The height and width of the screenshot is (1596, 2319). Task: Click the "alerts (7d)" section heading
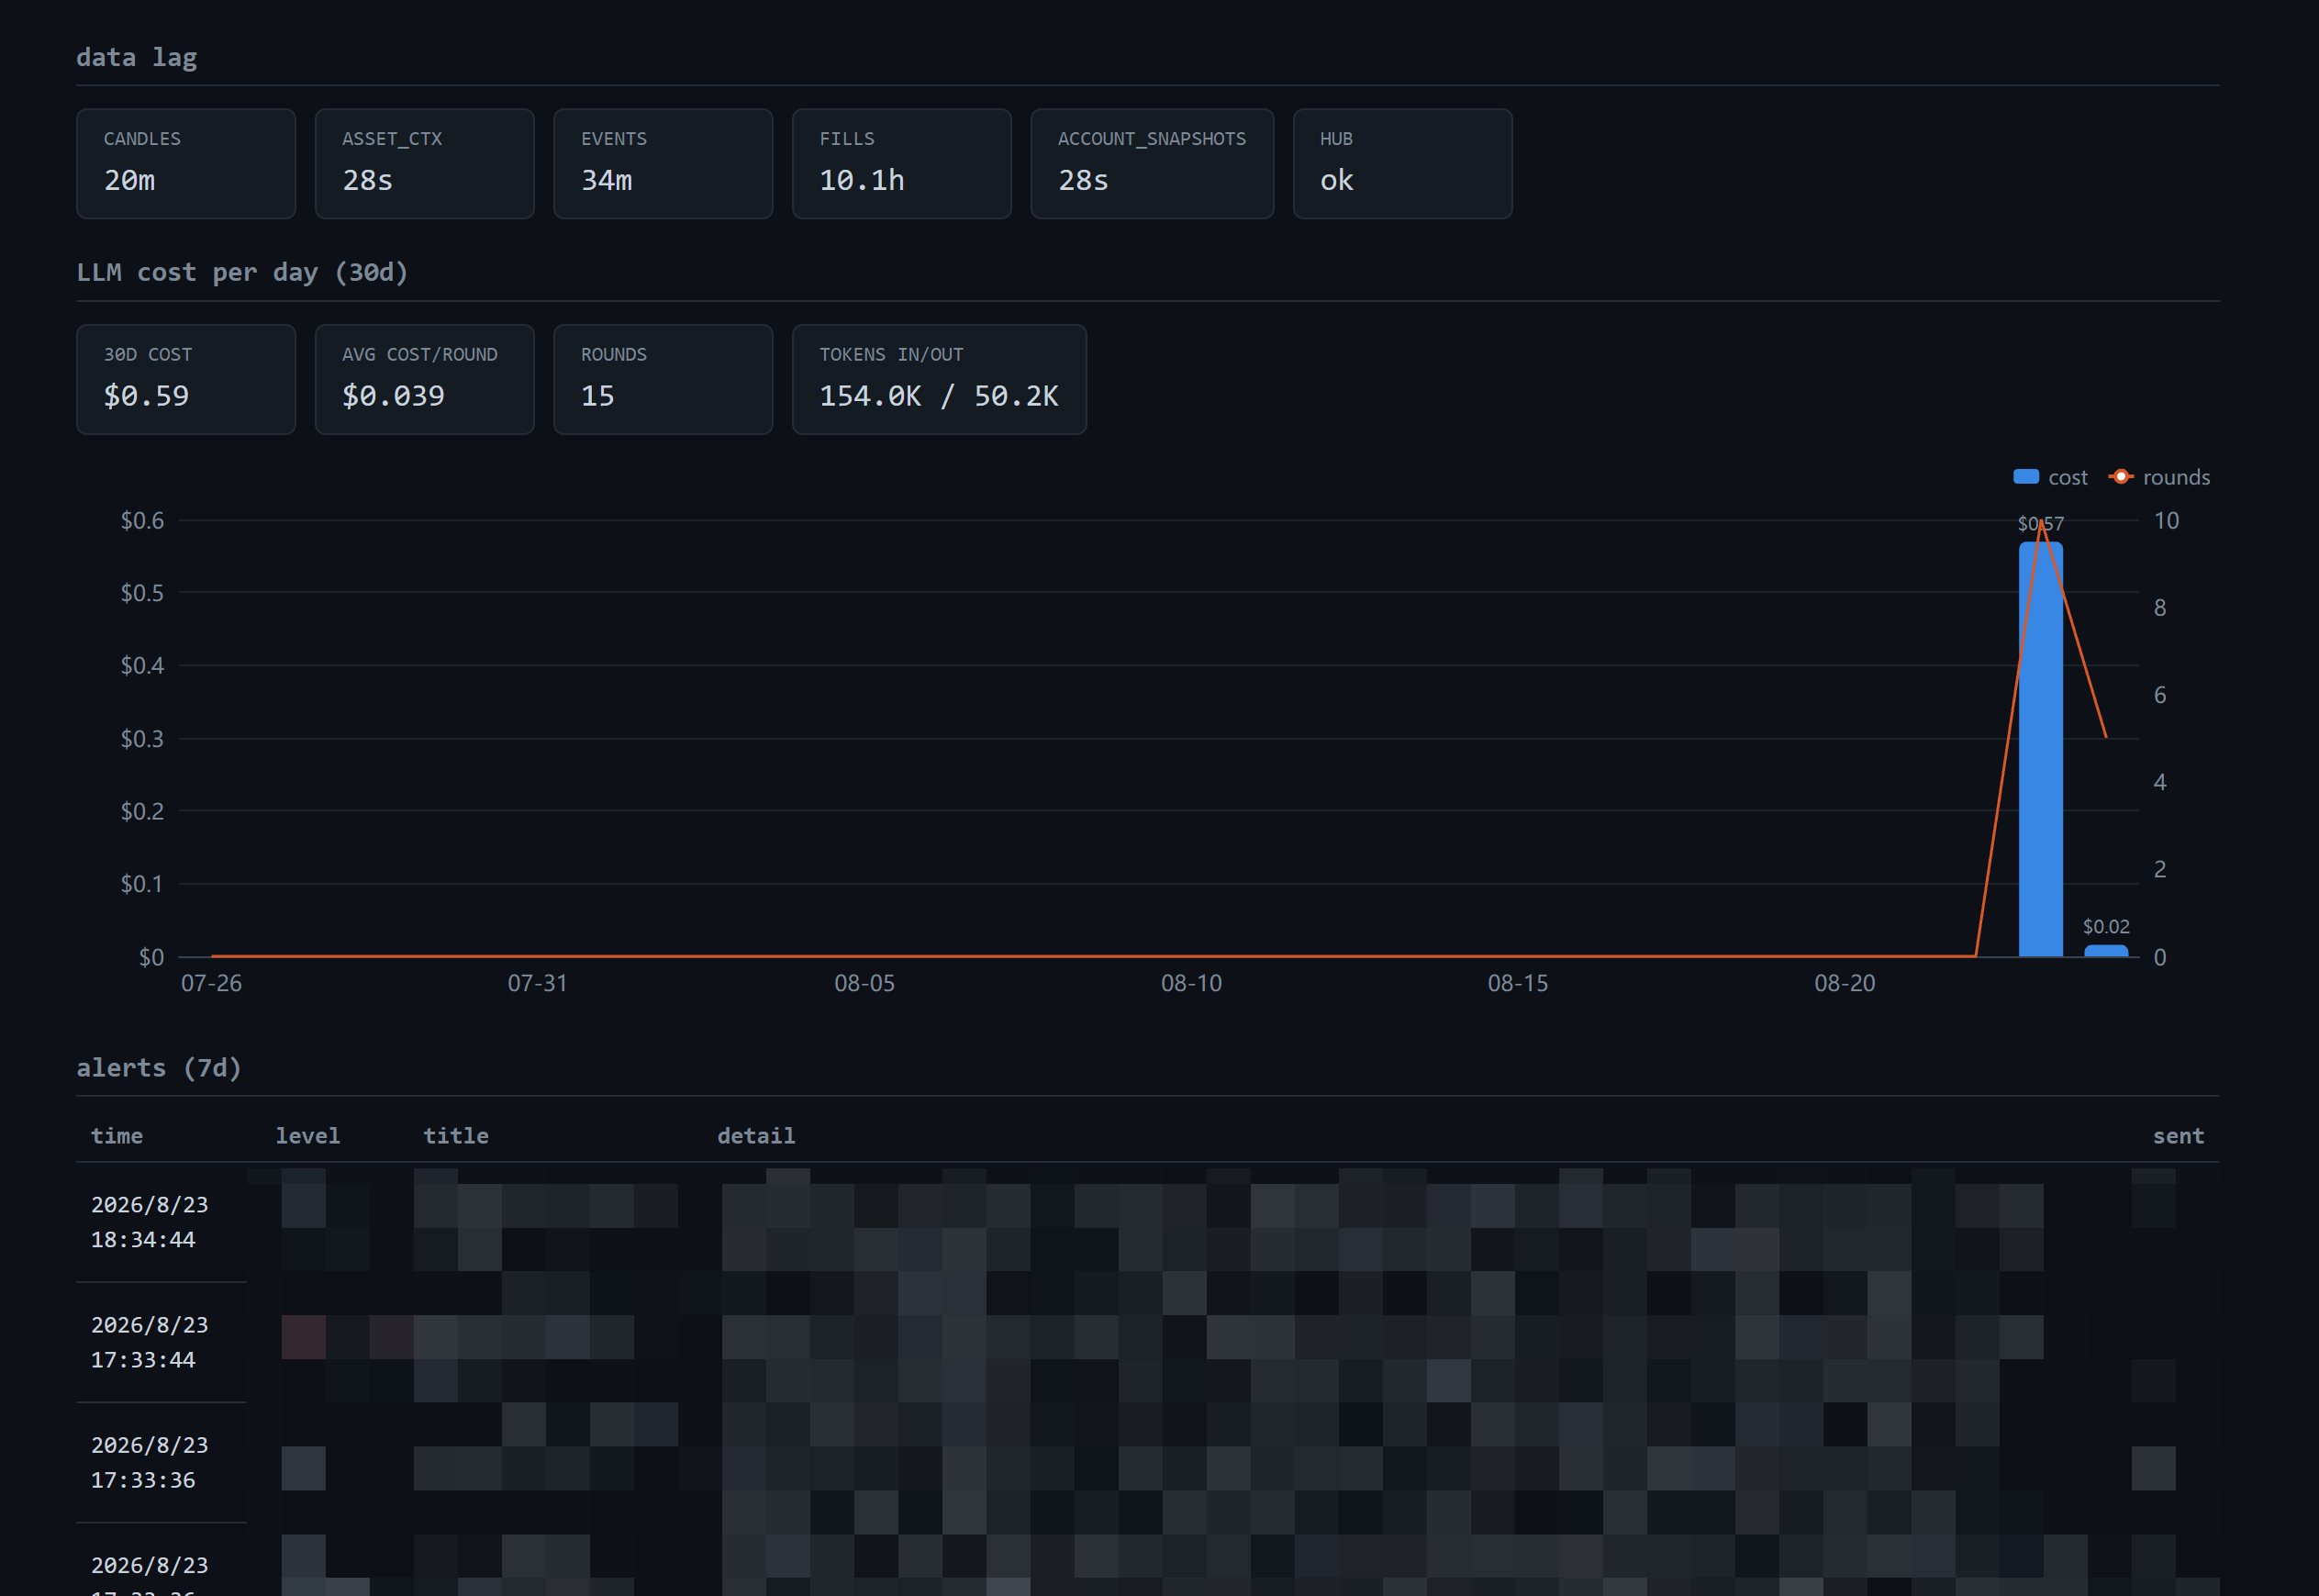[159, 1068]
